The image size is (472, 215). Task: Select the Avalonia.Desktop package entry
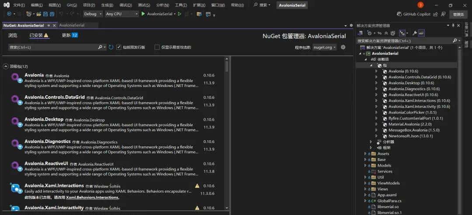coord(115,125)
